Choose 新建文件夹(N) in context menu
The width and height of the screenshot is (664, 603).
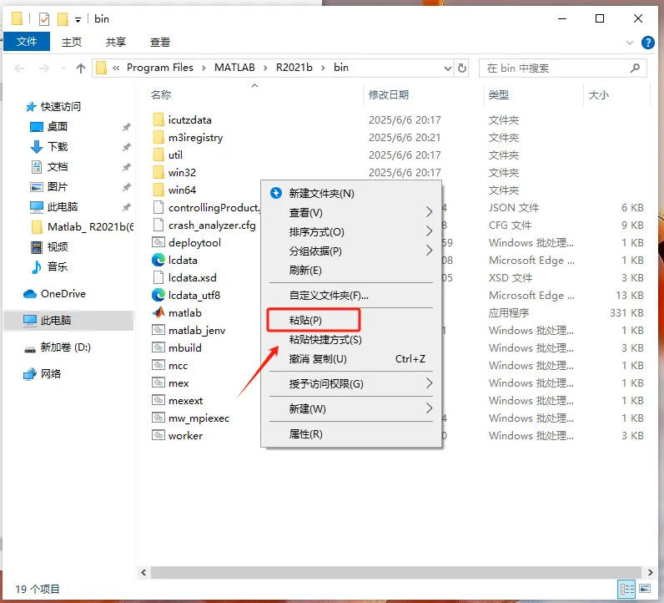click(x=351, y=194)
